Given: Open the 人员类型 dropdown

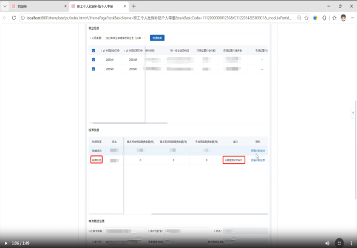Looking at the screenshot, I should (126, 38).
